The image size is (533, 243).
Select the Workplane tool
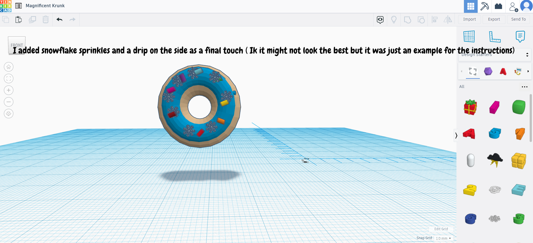click(469, 36)
